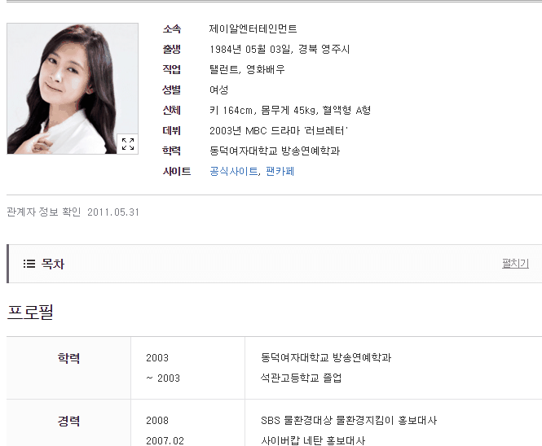The height and width of the screenshot is (446, 542).
Task: Click 동덕여자대학교 방송연예학과 in info list
Action: coord(275,151)
